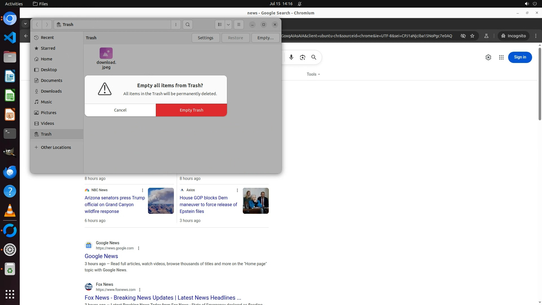This screenshot has width=542, height=305.
Task: Launch VLC media player from dock
Action: coord(10,210)
